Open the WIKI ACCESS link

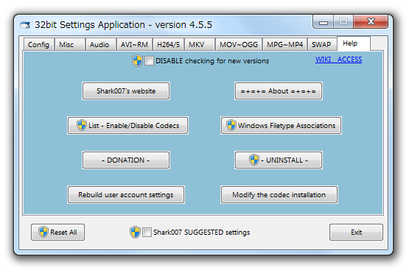[338, 60]
